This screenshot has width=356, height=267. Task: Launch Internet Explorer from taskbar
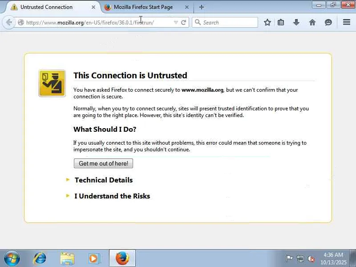(x=40, y=259)
